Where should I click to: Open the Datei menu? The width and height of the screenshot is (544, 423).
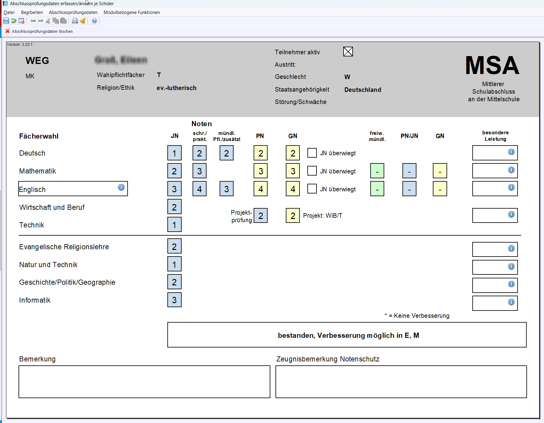[9, 12]
